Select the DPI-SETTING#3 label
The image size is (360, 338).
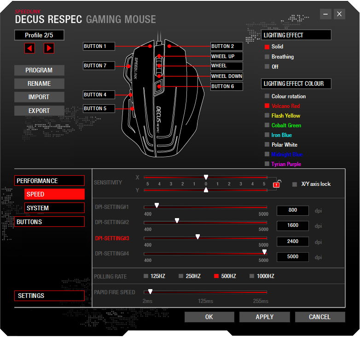click(x=112, y=238)
